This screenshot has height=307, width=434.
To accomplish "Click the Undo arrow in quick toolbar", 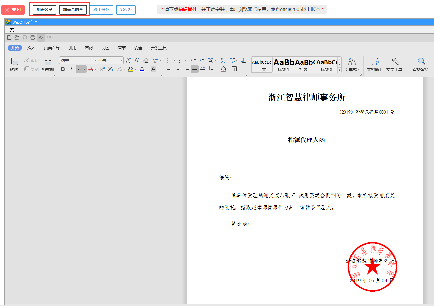I will [x=41, y=38].
